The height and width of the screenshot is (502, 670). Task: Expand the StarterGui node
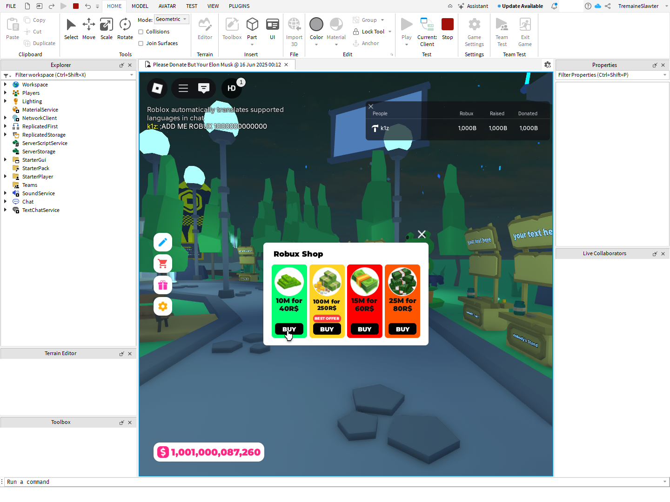click(x=5, y=160)
